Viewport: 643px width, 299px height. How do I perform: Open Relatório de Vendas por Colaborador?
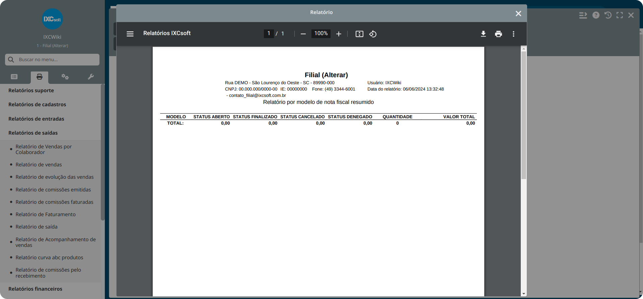click(44, 149)
